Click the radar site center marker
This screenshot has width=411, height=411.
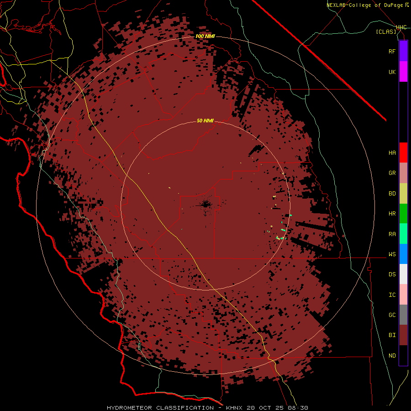click(x=205, y=205)
